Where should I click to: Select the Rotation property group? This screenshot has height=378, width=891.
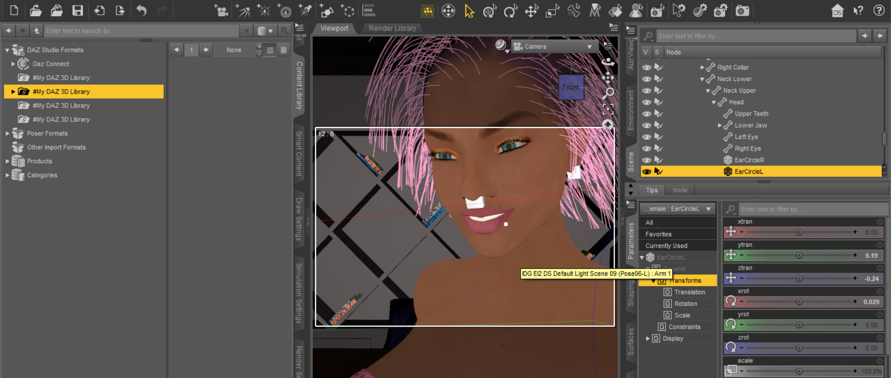click(x=685, y=304)
